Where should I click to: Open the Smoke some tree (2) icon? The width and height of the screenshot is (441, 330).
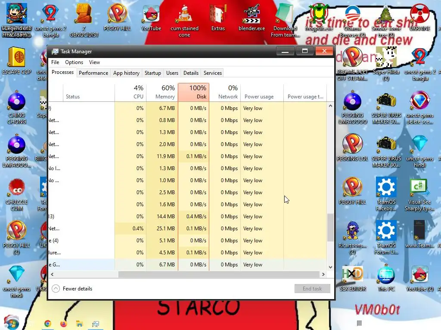(386, 21)
